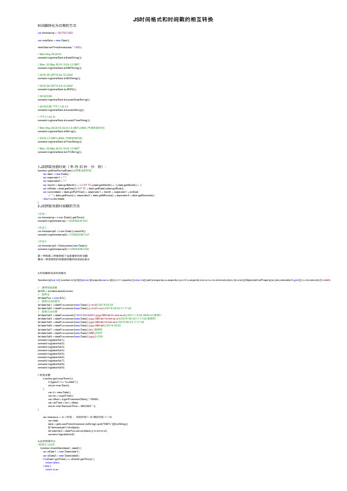The image size is (347, 491).
Task: Click the line starting "let dateVal1"
Action: click(76, 304)
